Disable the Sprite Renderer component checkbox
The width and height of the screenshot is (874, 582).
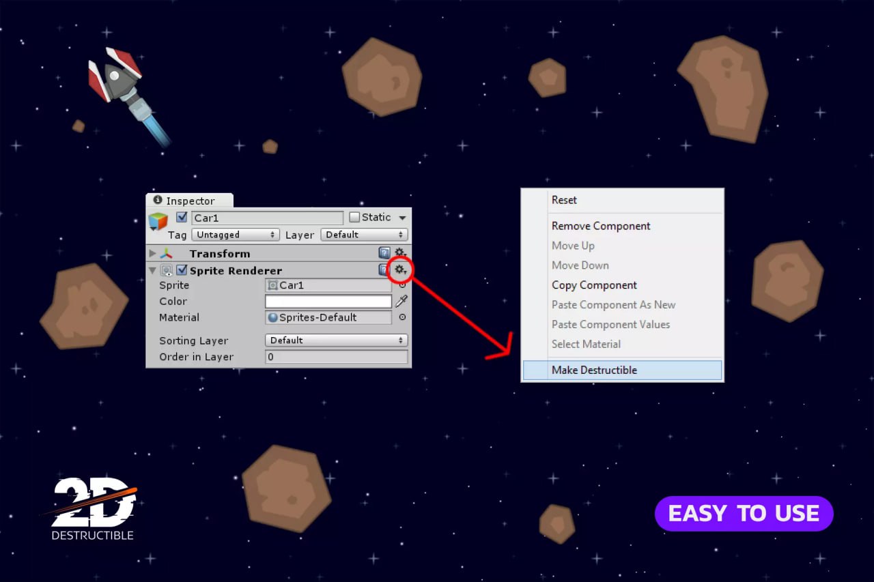tap(182, 271)
